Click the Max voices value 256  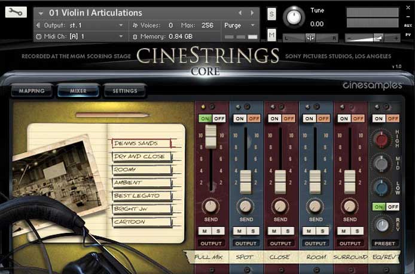tap(208, 25)
